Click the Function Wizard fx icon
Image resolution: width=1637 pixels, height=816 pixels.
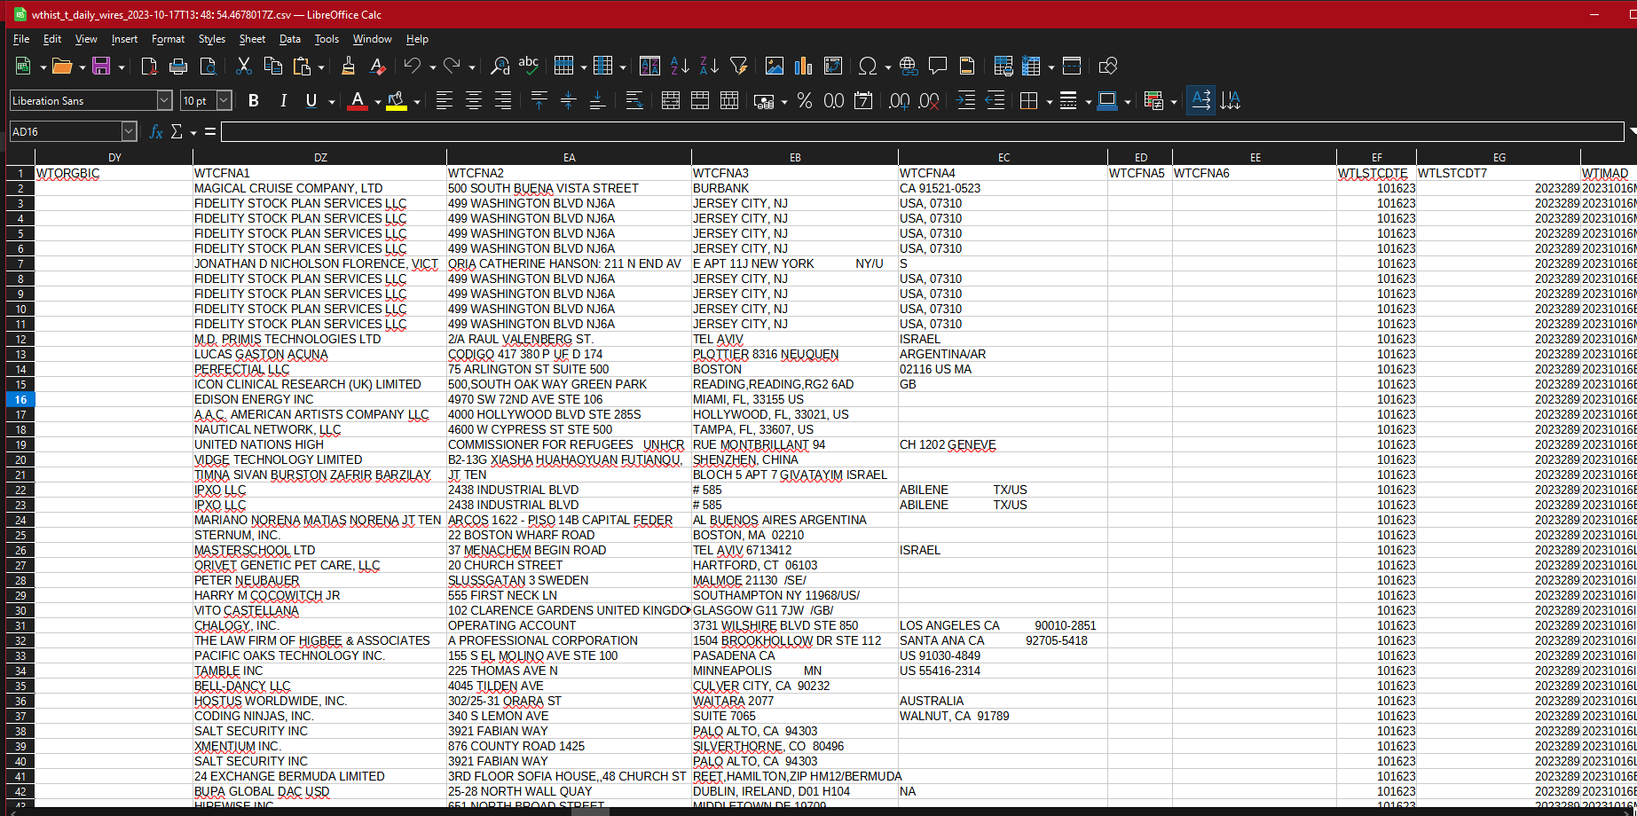[156, 131]
